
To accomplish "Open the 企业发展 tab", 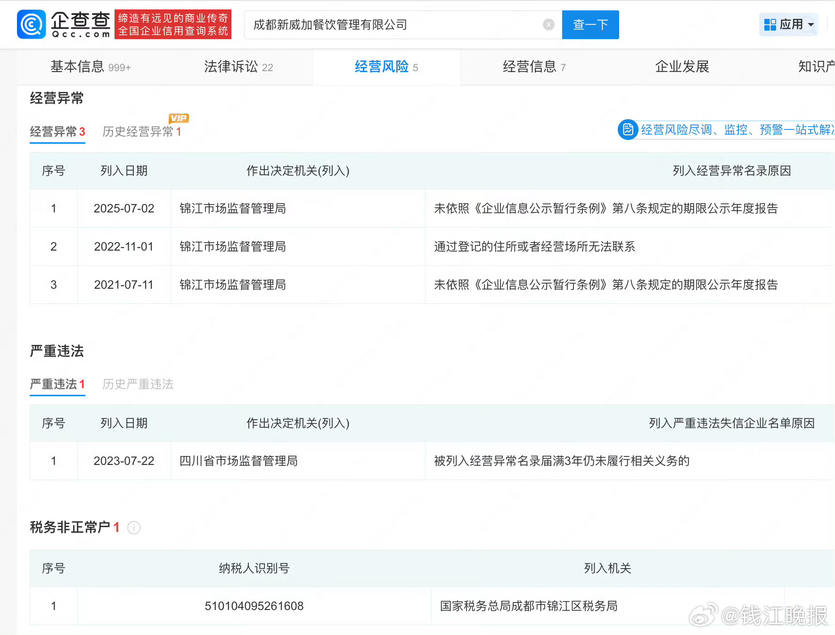I will (x=682, y=67).
